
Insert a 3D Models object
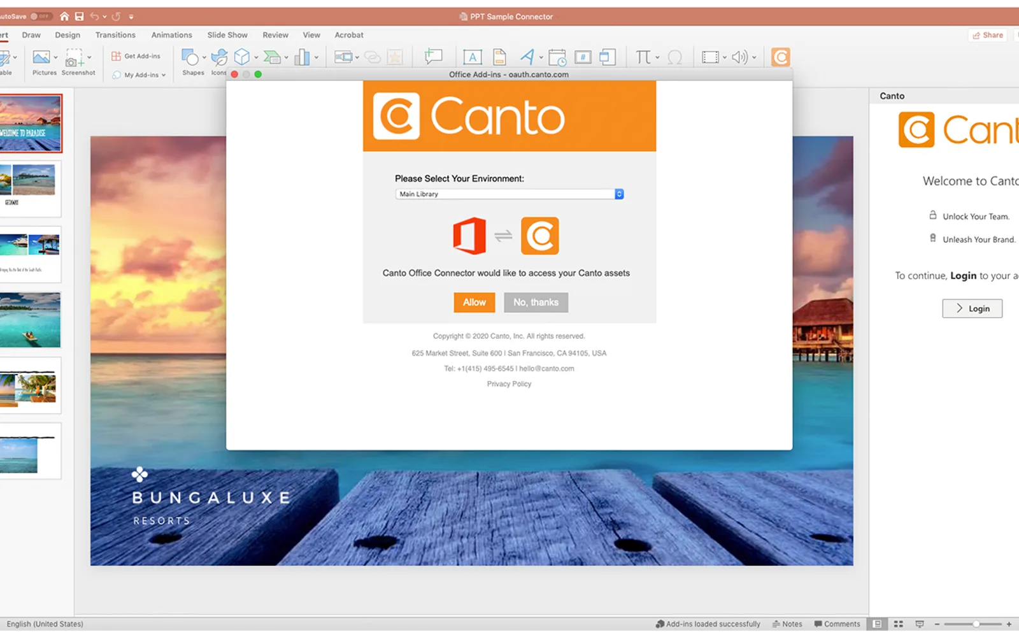[242, 57]
